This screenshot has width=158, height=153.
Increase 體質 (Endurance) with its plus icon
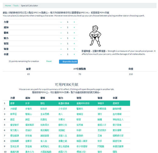coord(74,33)
